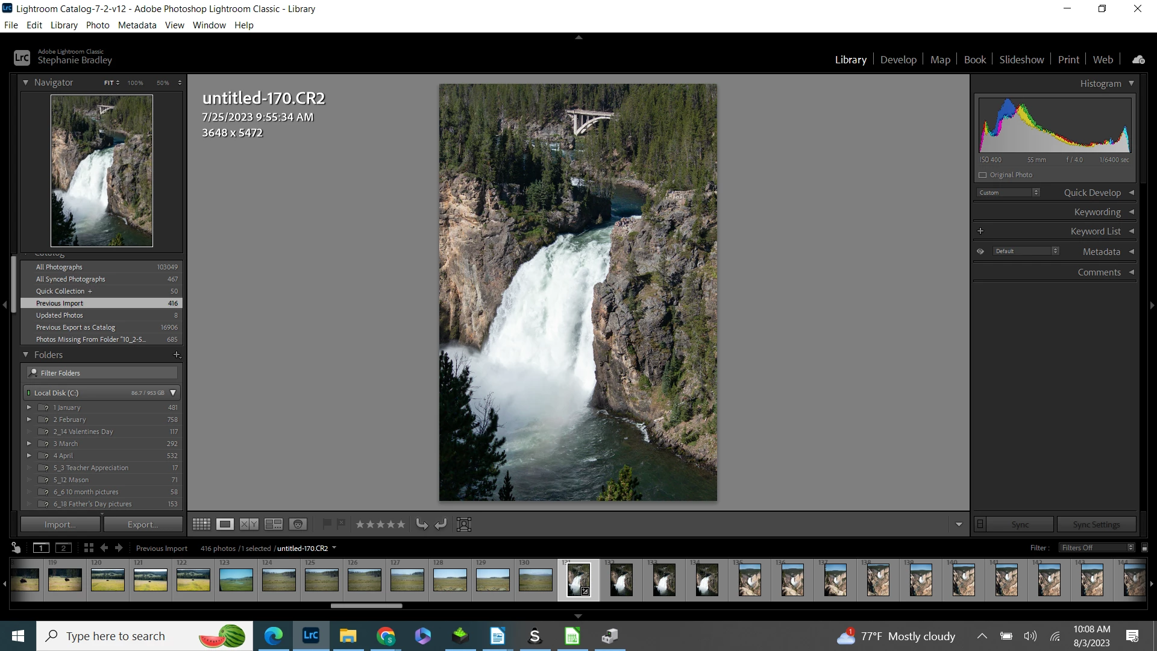Switch to the Develop module

(x=898, y=60)
